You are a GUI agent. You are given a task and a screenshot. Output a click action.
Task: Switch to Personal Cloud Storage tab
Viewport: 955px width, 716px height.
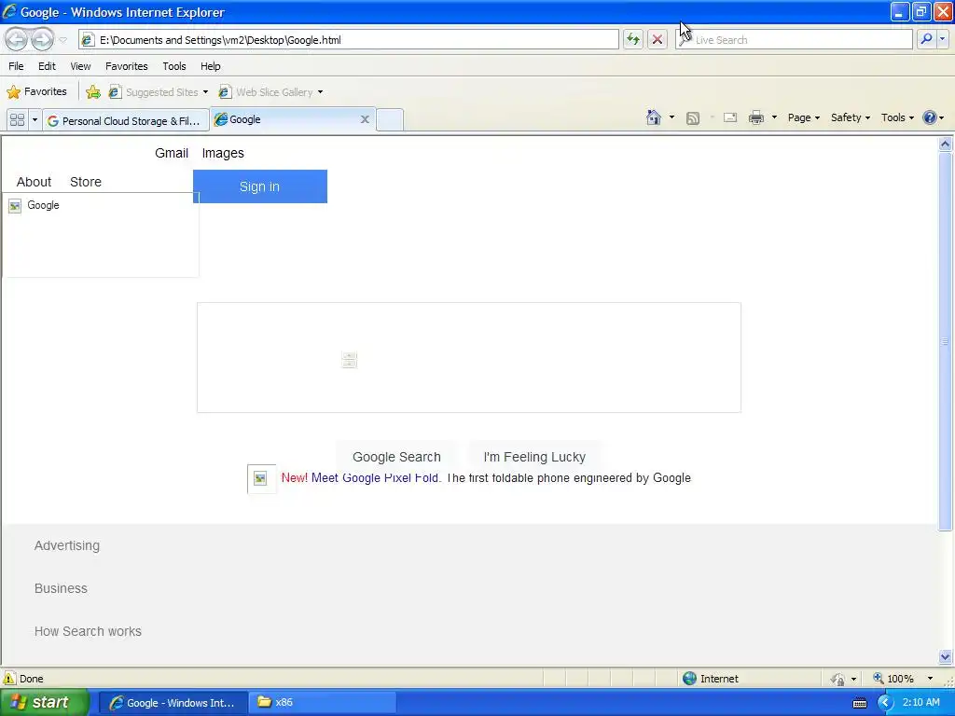click(126, 120)
